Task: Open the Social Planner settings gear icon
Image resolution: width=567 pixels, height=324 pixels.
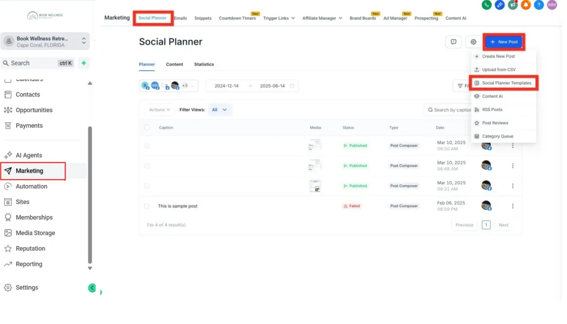Action: click(x=473, y=42)
